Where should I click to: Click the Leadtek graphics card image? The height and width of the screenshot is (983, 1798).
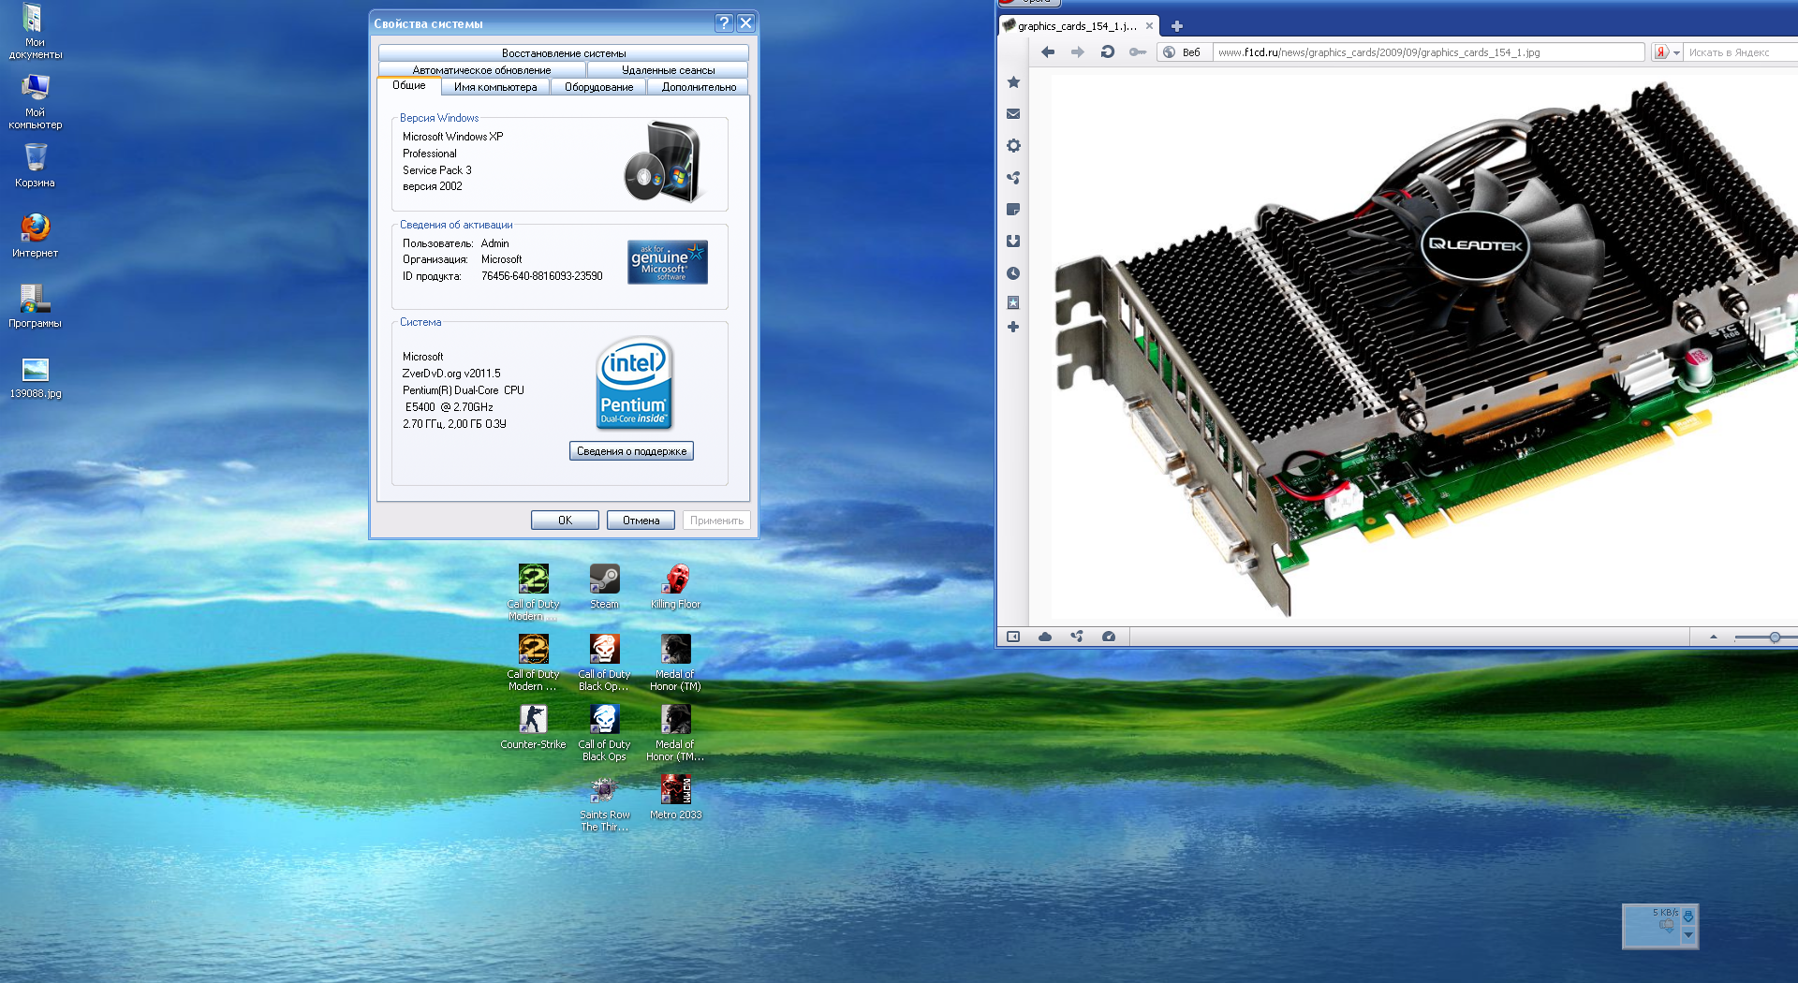click(1426, 347)
